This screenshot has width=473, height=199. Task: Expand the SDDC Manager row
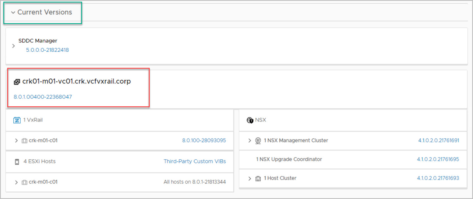tap(13, 46)
